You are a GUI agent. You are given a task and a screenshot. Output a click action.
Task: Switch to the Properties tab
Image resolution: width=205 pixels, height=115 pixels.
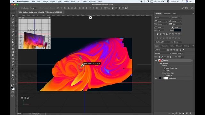pyautogui.click(x=165, y=46)
